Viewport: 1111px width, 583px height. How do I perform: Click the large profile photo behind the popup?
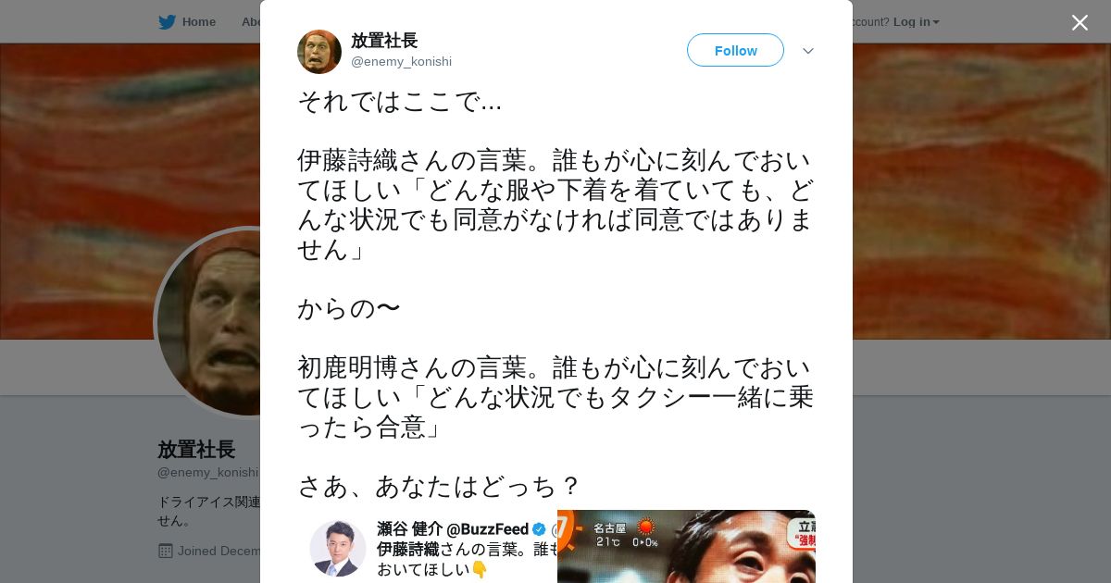click(x=208, y=322)
